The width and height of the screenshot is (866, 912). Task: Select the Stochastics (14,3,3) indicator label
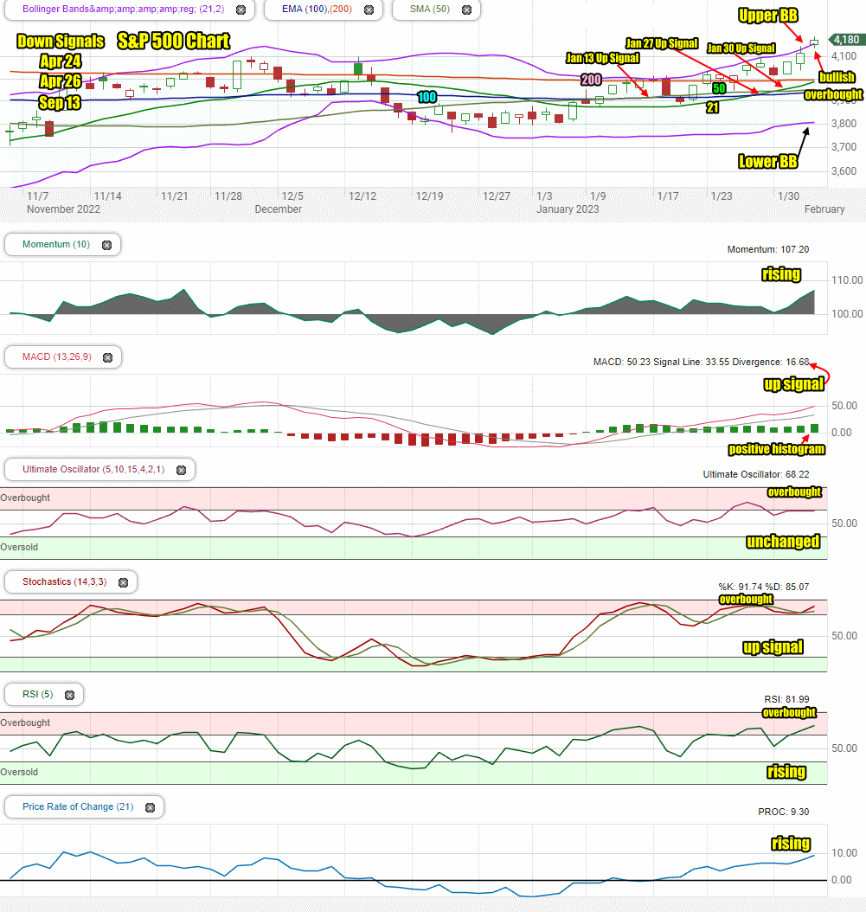point(65,581)
